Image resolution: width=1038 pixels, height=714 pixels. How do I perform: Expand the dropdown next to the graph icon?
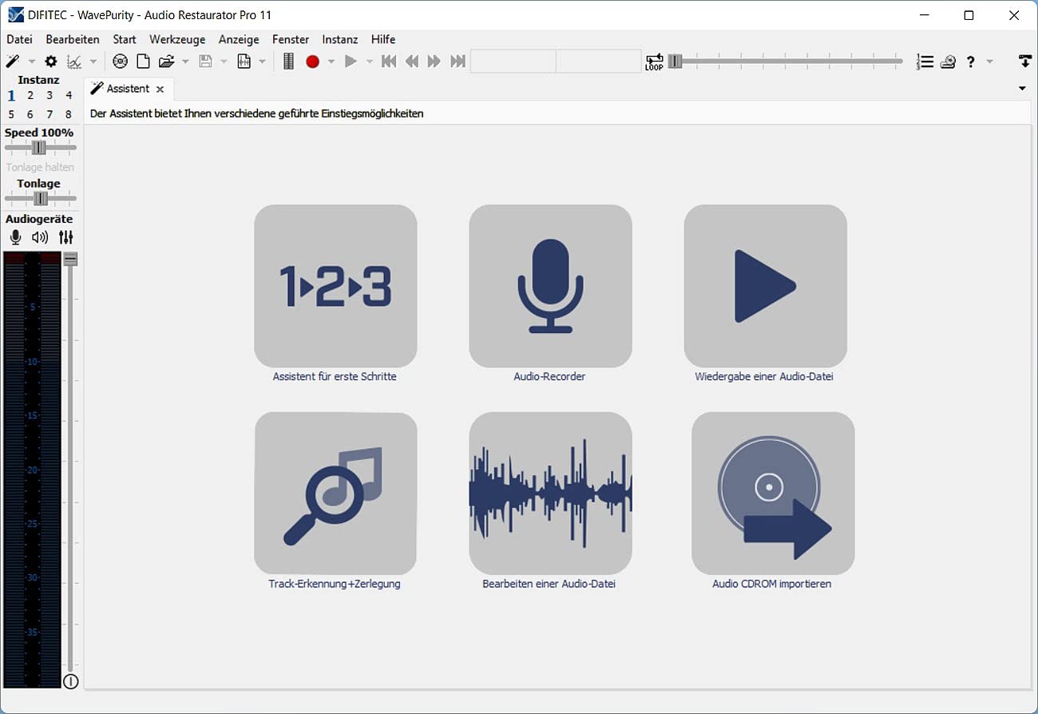click(x=93, y=61)
